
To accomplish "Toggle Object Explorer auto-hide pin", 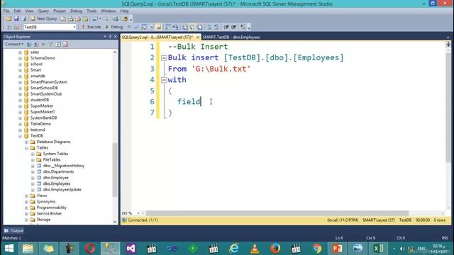I will tap(110, 37).
